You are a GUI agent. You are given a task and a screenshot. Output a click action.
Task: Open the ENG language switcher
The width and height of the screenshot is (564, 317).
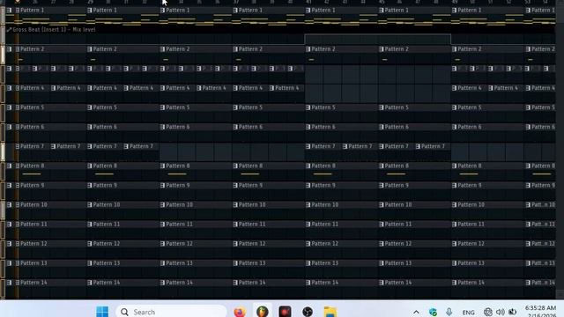pos(468,313)
